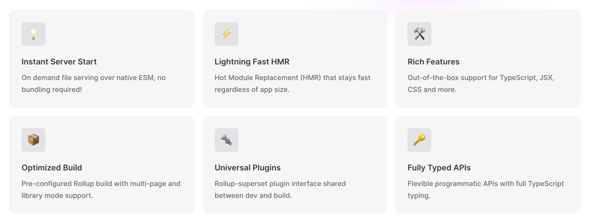Click the golden key icon

coord(419,140)
